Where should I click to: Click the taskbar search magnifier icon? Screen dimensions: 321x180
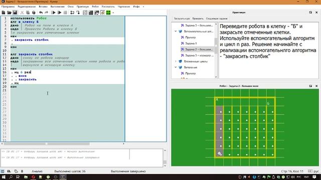coord(11,177)
